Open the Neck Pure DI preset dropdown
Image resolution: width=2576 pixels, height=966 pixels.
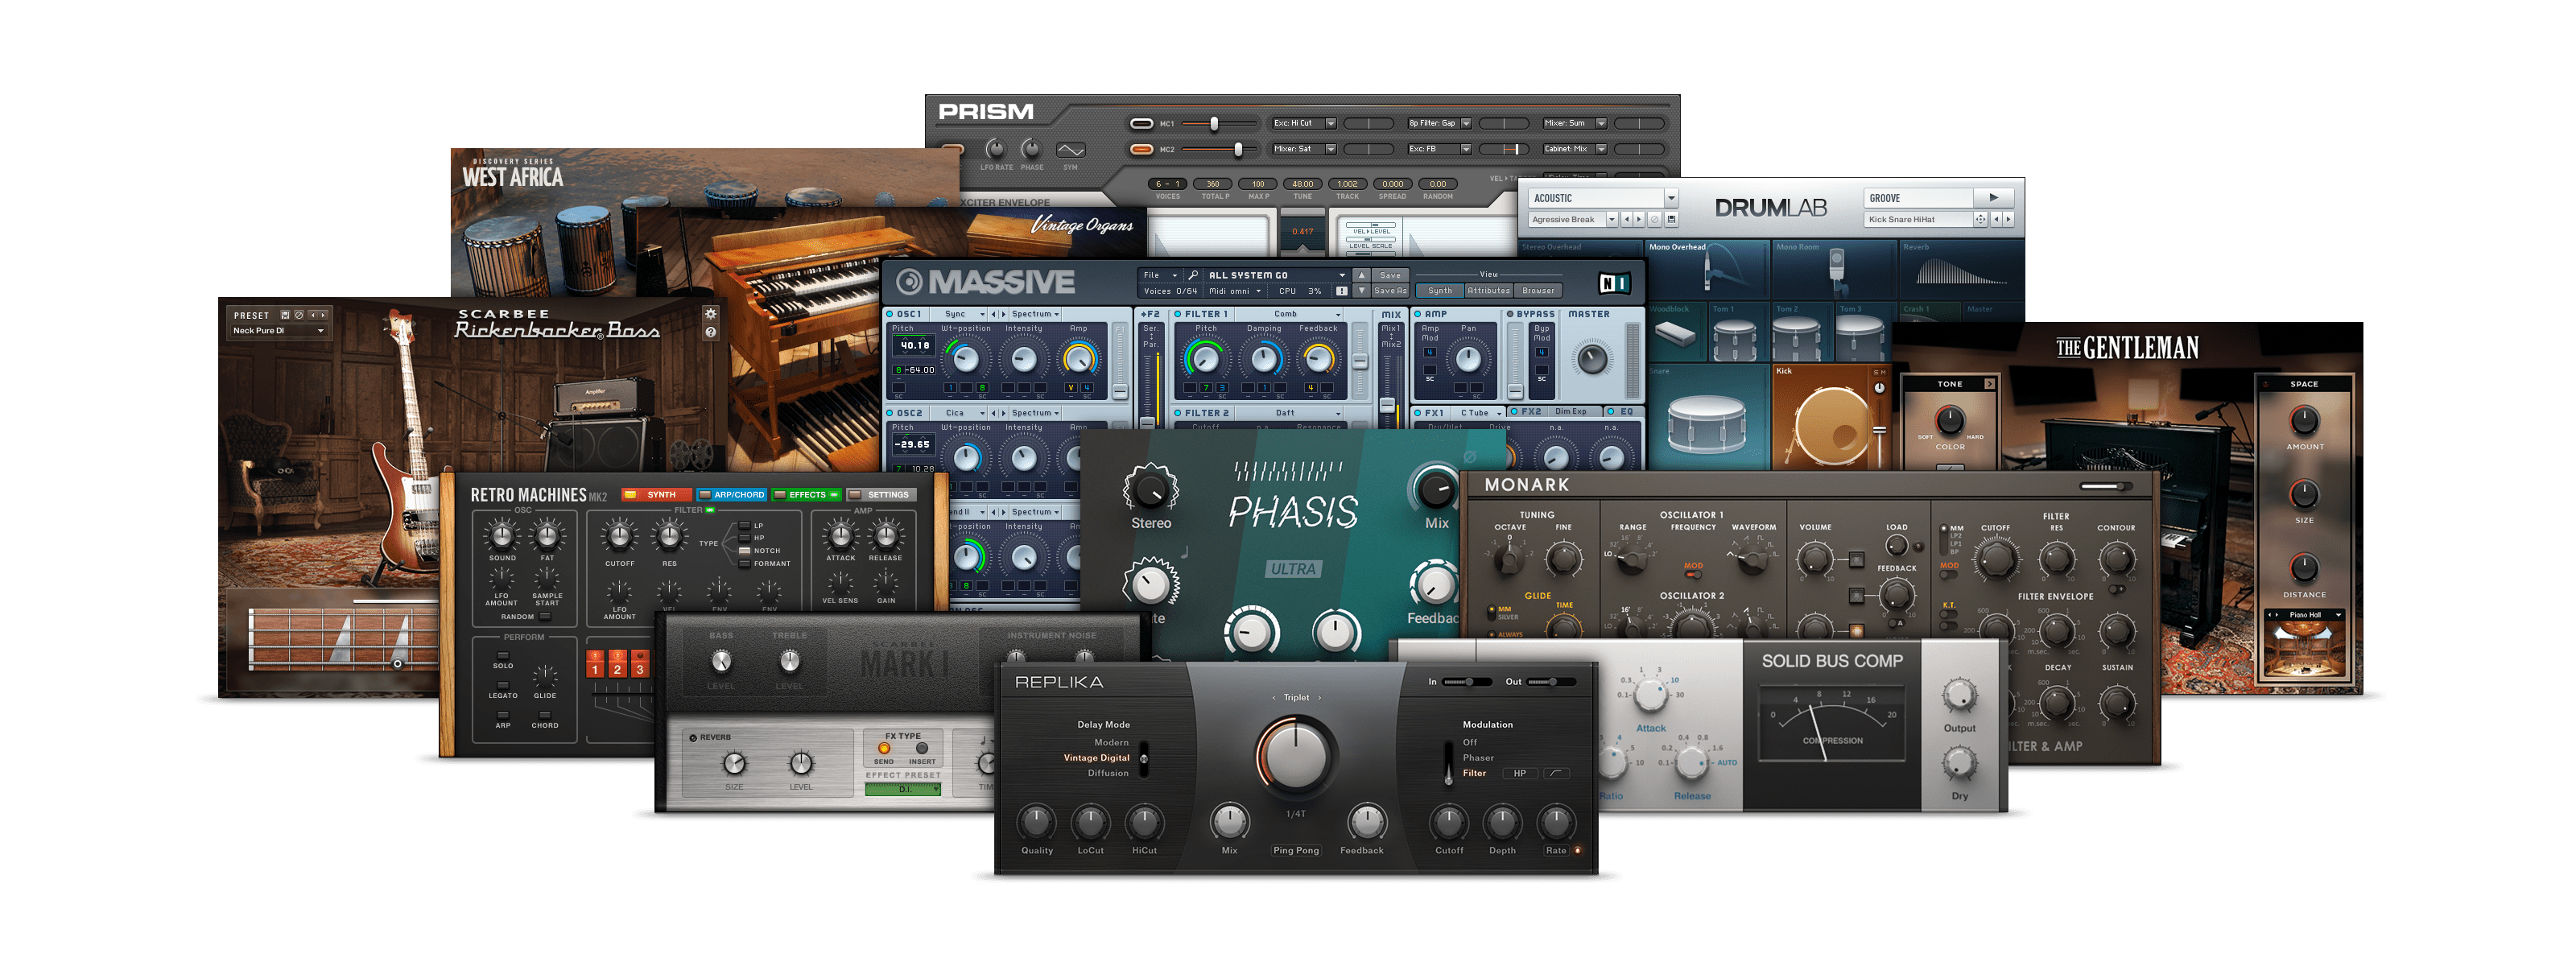[279, 331]
